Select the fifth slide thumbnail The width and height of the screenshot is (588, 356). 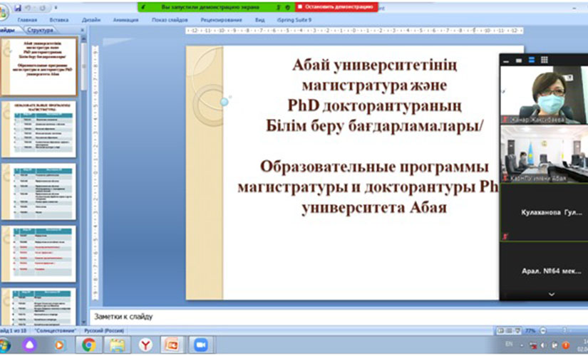coord(39,307)
